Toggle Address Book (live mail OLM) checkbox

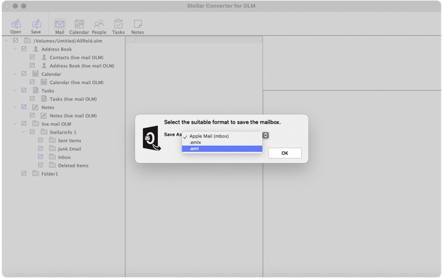[x=32, y=65]
